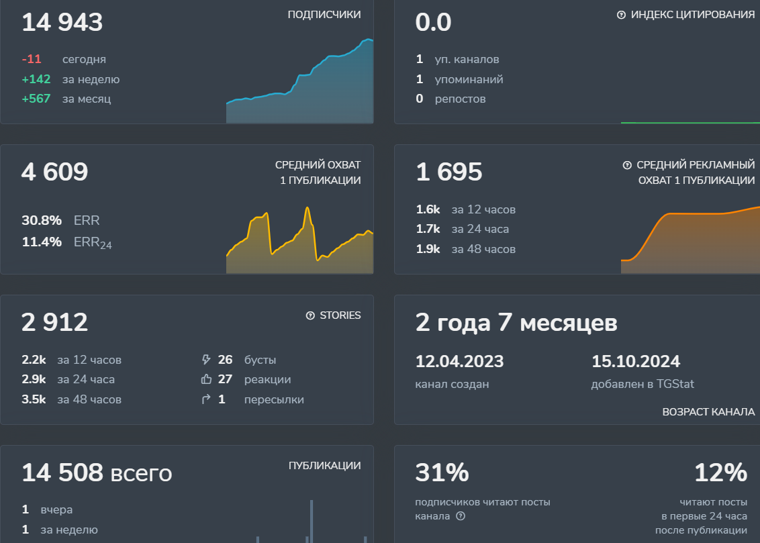Click the blue subscribers growth chart

click(299, 87)
